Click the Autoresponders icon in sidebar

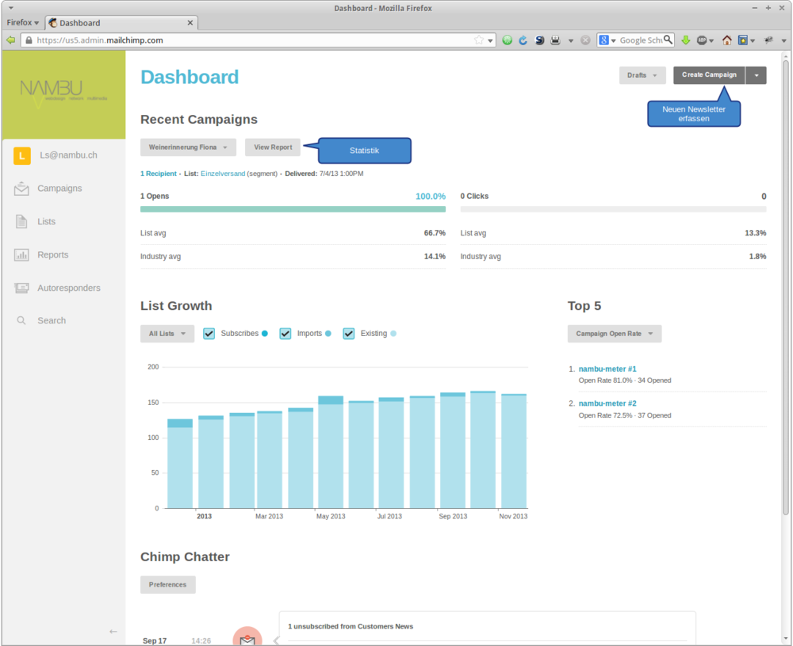click(21, 288)
